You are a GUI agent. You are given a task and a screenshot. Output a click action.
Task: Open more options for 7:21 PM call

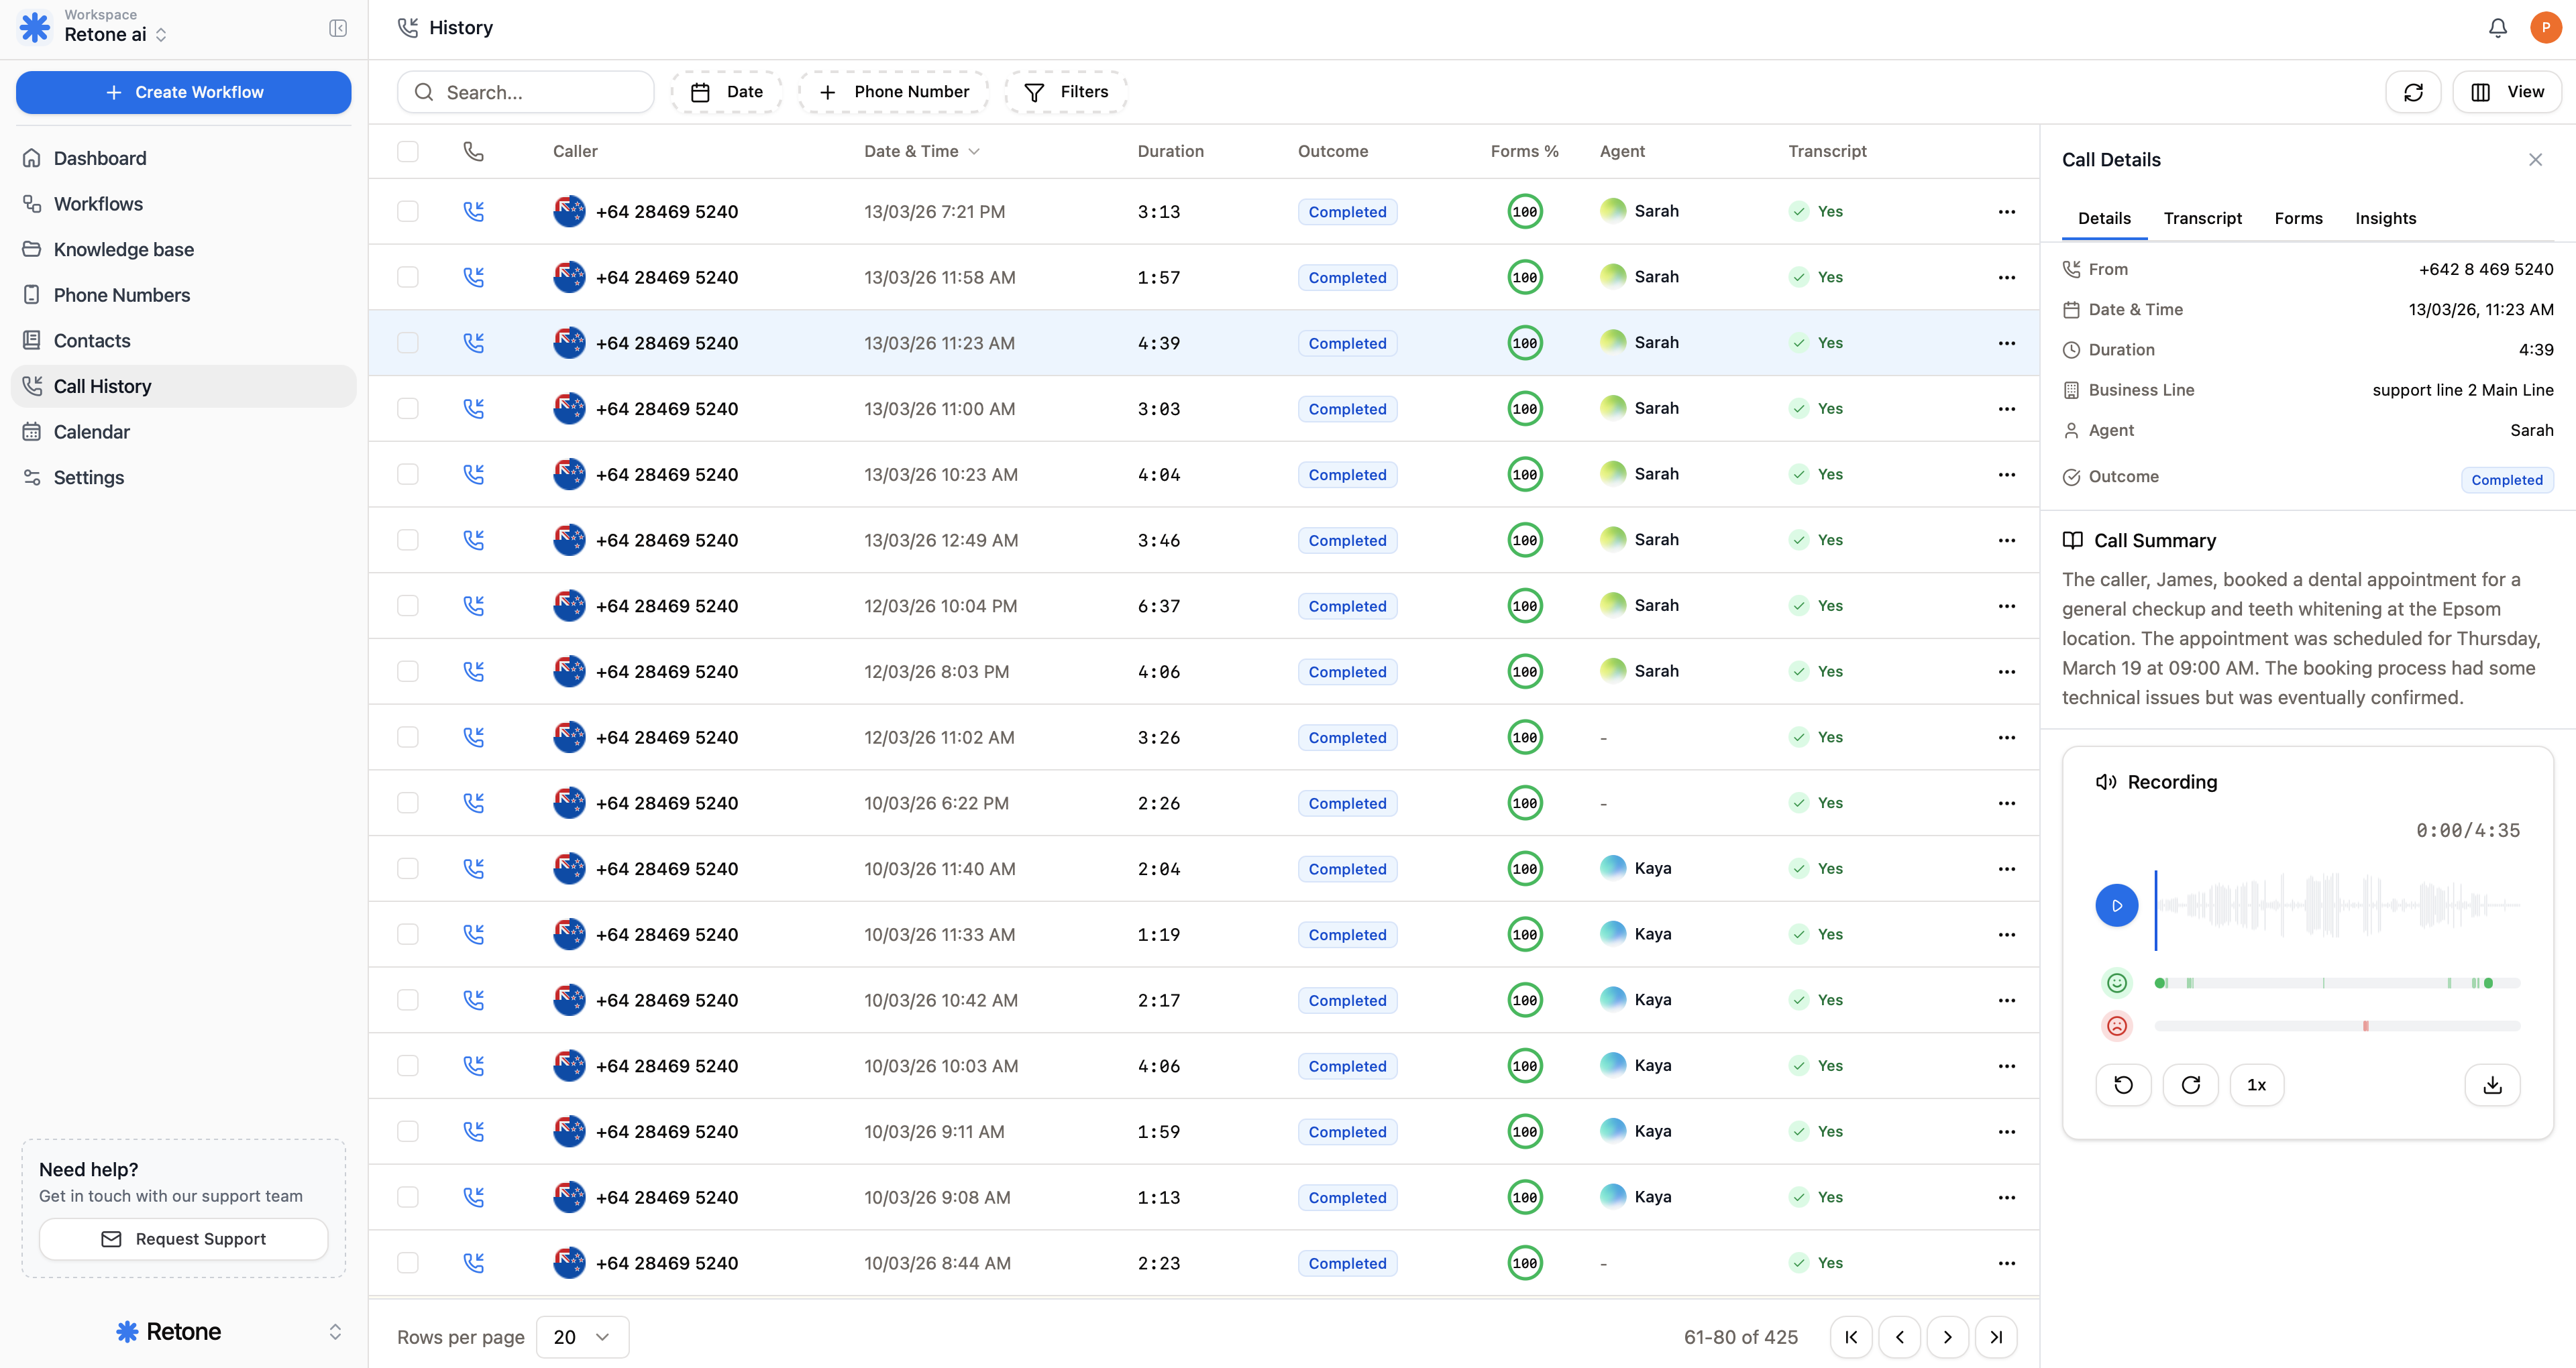click(x=2006, y=212)
